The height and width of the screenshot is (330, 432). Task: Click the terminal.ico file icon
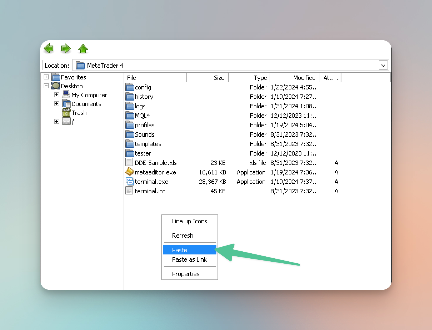(x=129, y=191)
